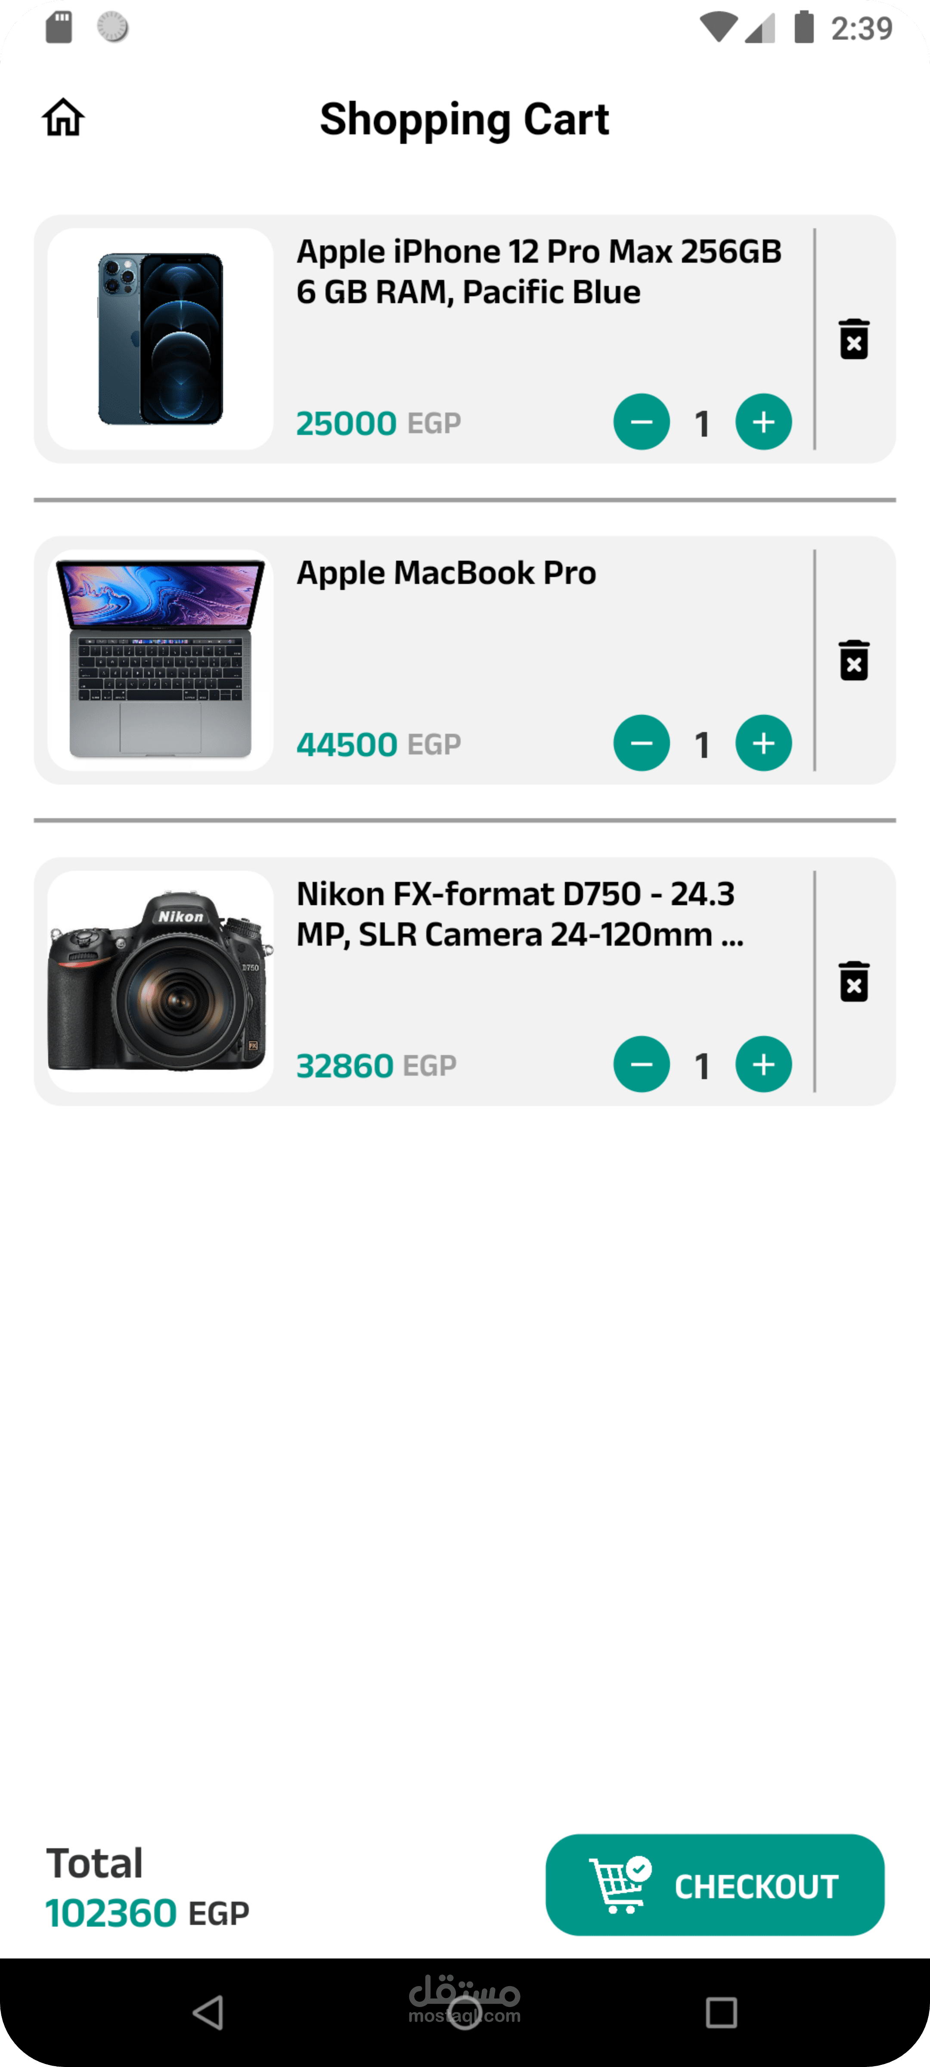Increase MacBook Pro quantity
This screenshot has width=930, height=2067.
tap(763, 743)
